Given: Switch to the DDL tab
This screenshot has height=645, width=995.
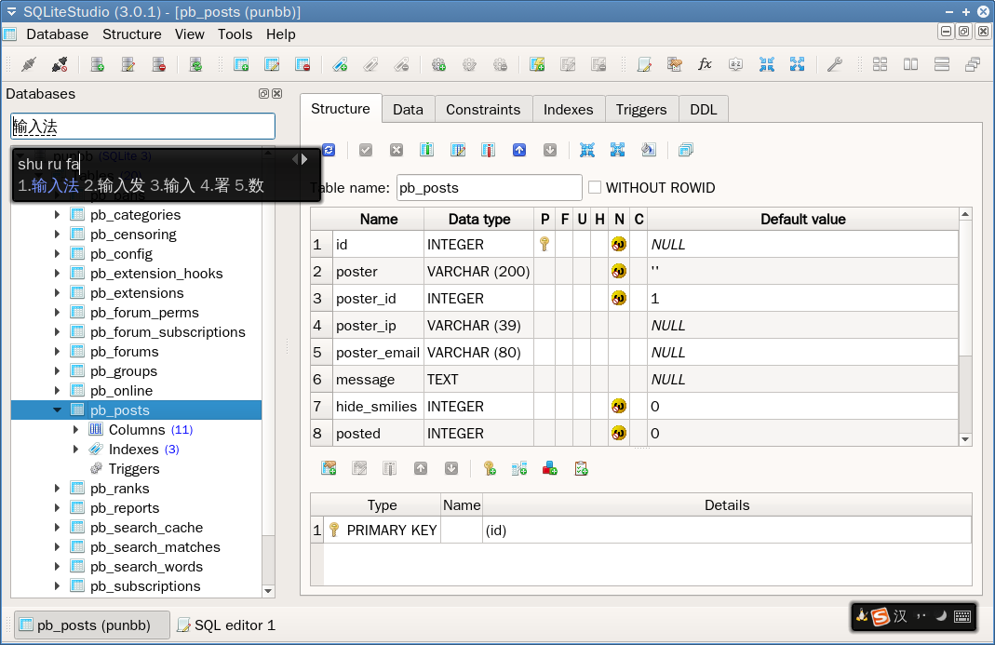Looking at the screenshot, I should (x=703, y=109).
